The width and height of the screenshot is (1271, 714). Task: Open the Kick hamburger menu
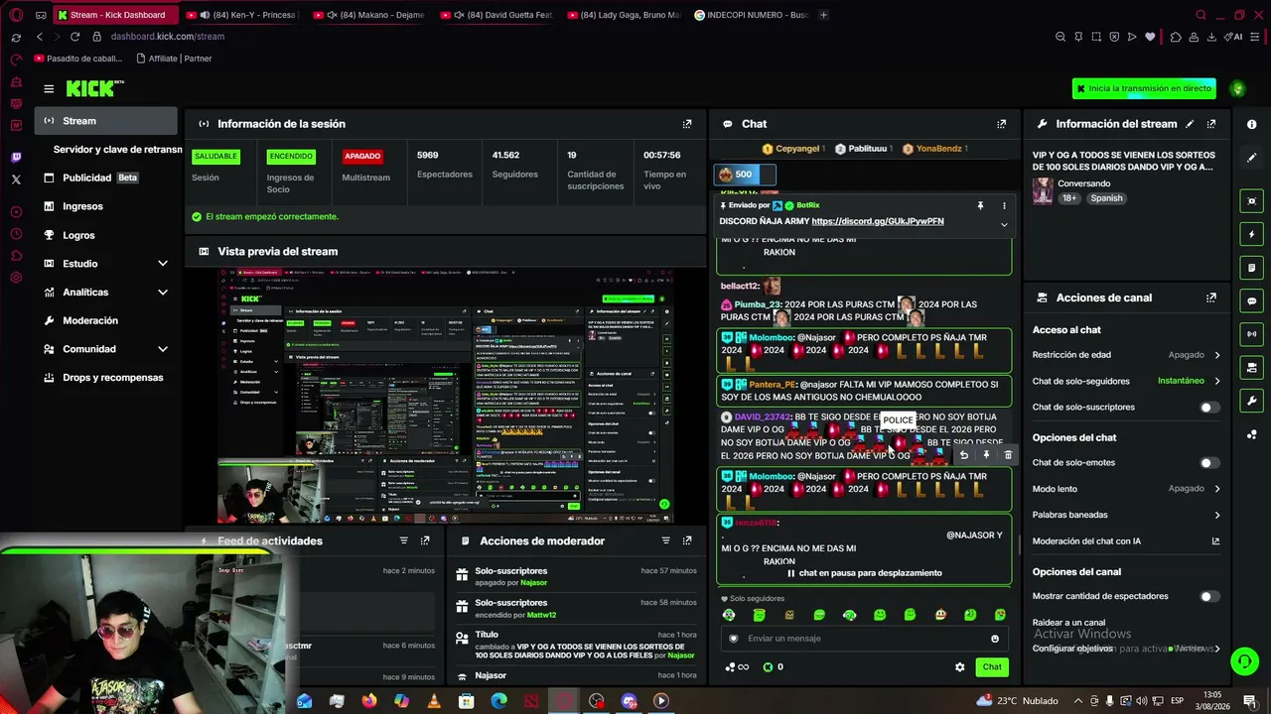coord(49,89)
